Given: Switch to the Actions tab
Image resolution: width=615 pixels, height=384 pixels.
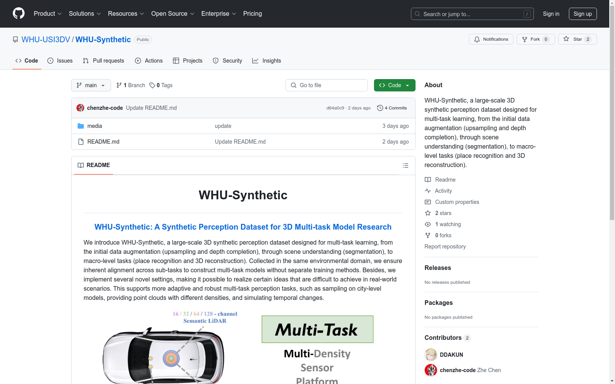Looking at the screenshot, I should (x=149, y=61).
